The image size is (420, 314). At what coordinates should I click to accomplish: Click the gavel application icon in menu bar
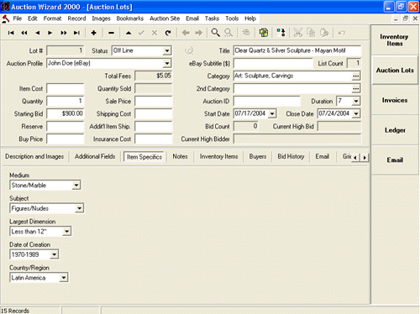pyautogui.click(x=5, y=18)
